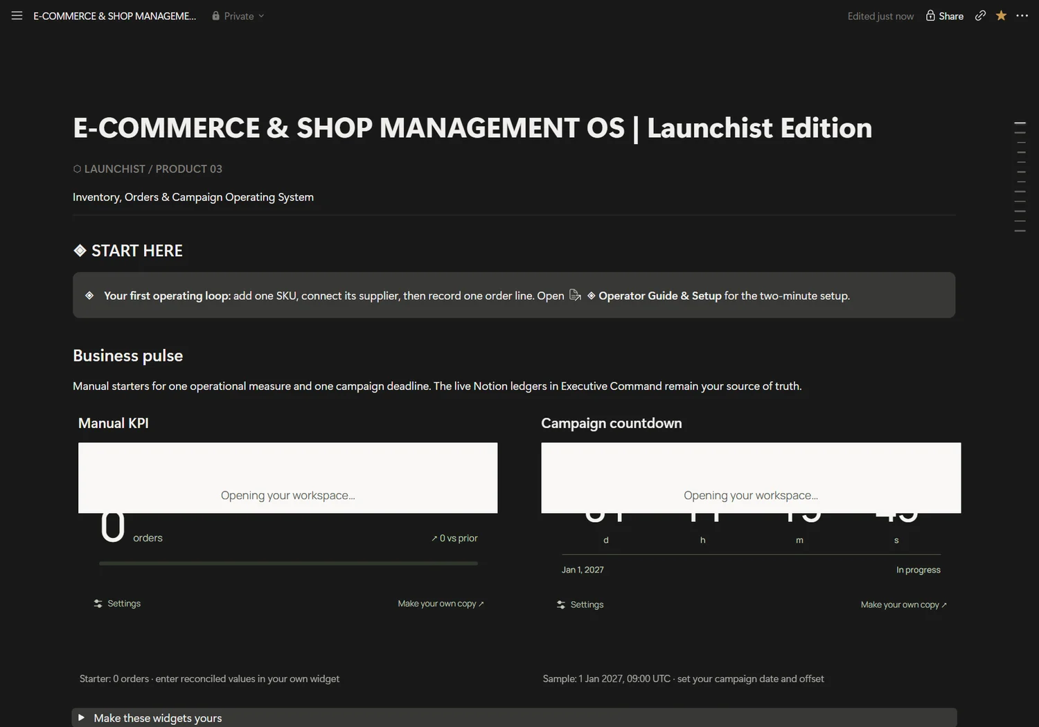Click the diamond icon in the callout
1039x727 pixels.
(89, 296)
